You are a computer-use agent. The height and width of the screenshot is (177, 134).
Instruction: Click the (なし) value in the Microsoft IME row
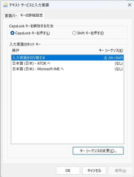pyautogui.click(x=118, y=69)
